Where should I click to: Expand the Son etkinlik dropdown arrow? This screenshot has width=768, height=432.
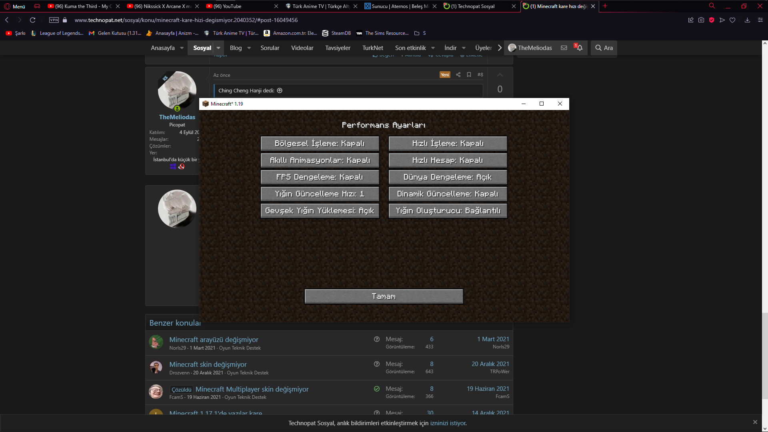[x=433, y=48]
